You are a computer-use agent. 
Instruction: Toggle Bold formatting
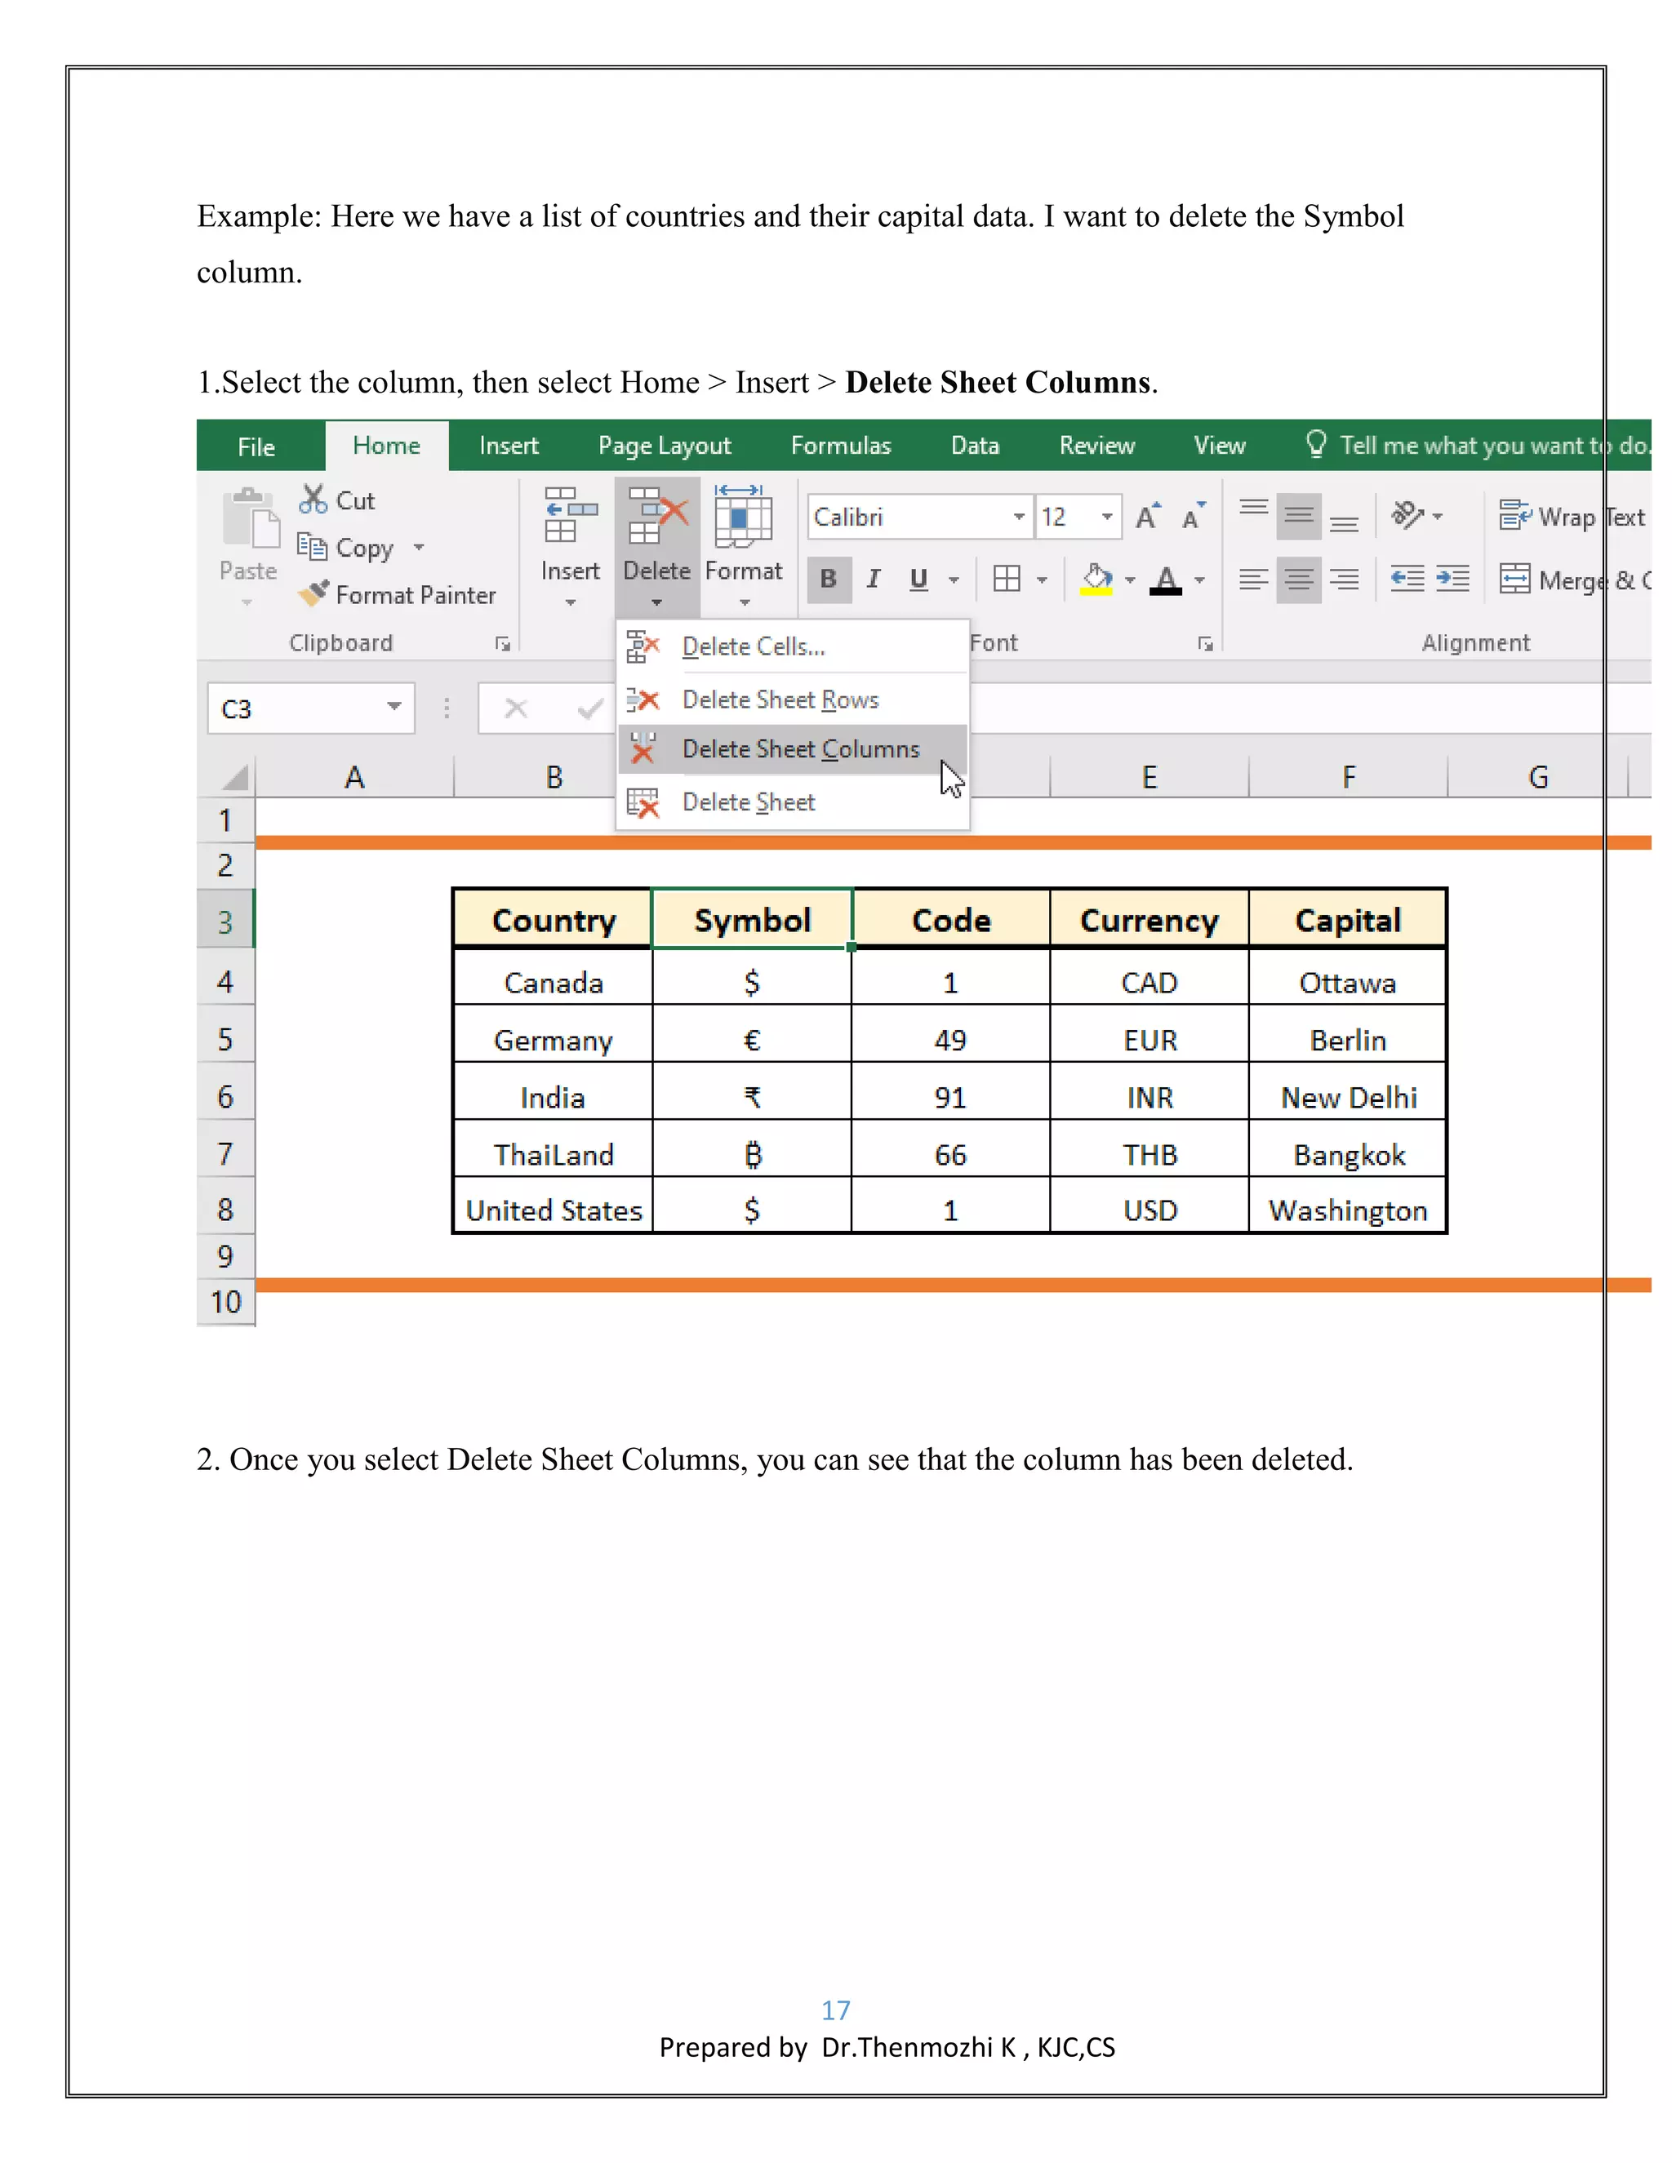(829, 579)
